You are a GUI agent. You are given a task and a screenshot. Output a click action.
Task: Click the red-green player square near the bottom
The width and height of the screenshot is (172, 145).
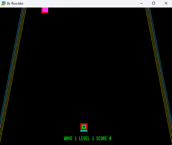[84, 127]
